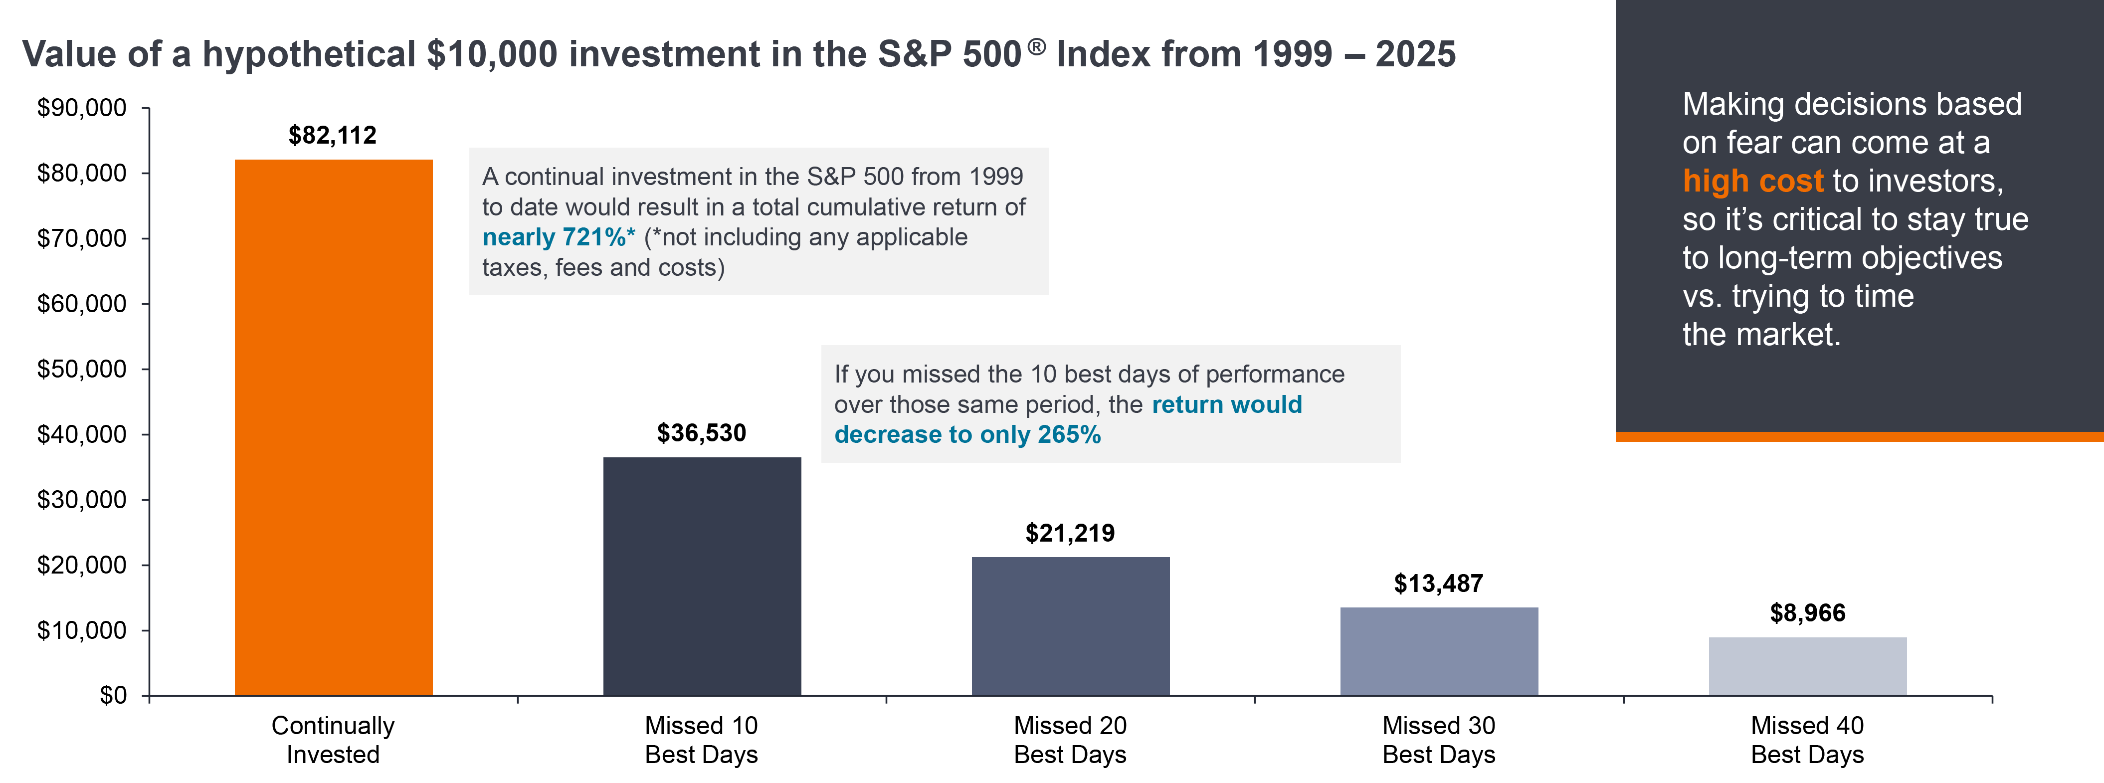2104x783 pixels.
Task: Select the $21,219 data label
Action: pyautogui.click(x=1070, y=533)
